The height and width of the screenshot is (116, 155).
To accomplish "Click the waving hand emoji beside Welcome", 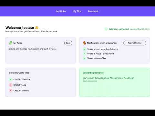I will 37,28.
